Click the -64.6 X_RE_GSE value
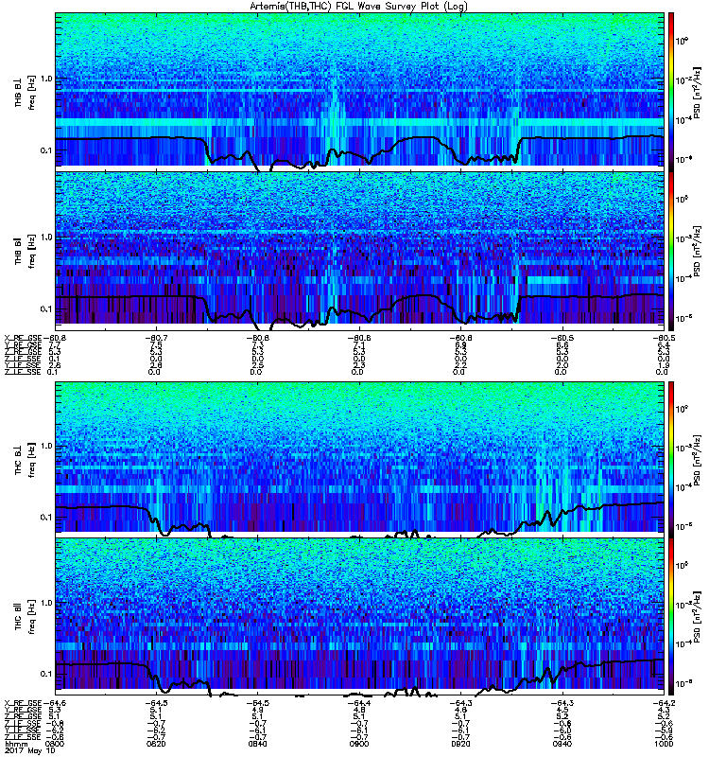 coord(55,703)
